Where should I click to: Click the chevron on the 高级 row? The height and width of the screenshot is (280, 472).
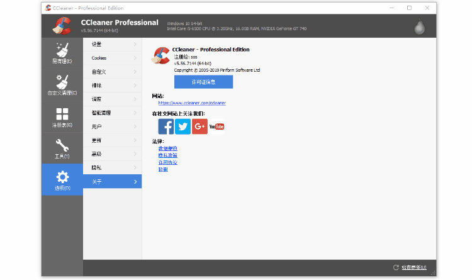[135, 154]
